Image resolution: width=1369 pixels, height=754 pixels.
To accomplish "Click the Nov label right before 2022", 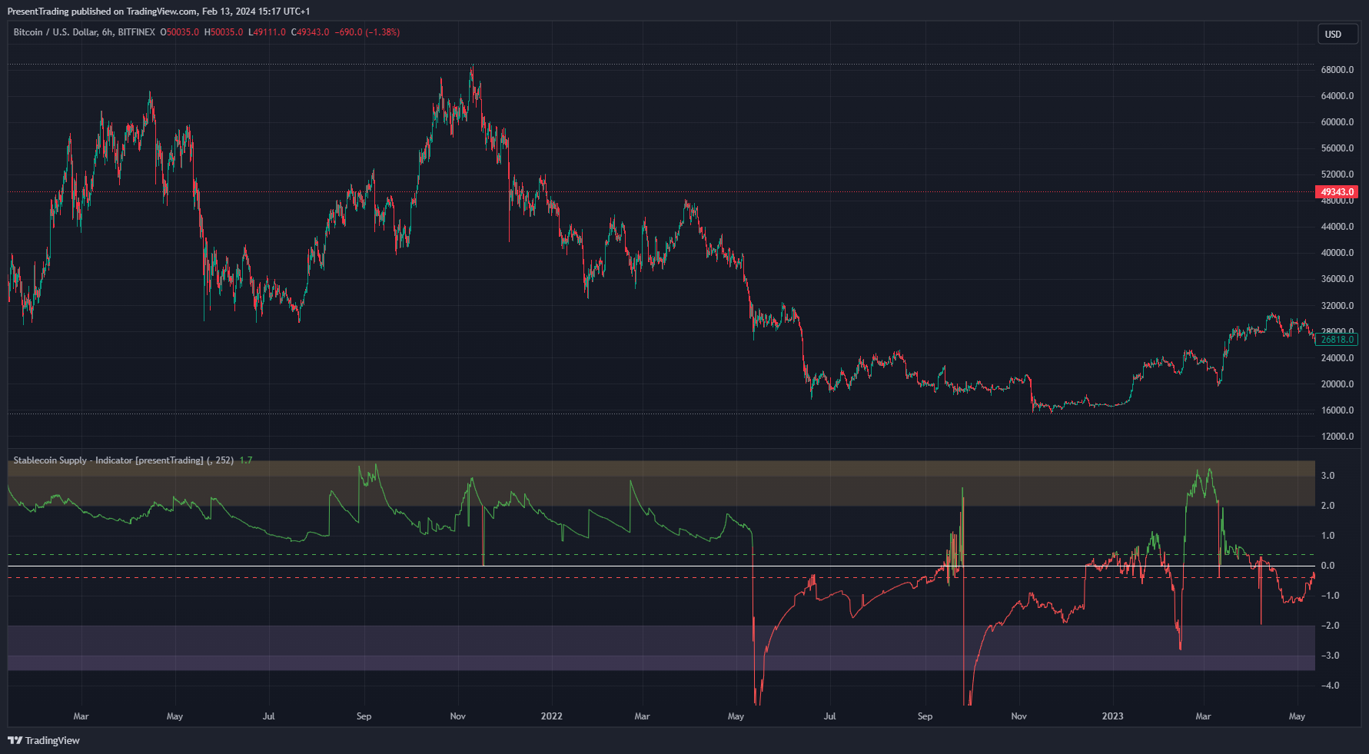I will coord(457,716).
